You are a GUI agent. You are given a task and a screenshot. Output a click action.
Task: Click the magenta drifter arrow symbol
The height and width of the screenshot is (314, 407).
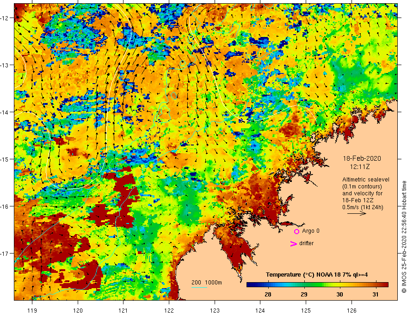pyautogui.click(x=294, y=243)
